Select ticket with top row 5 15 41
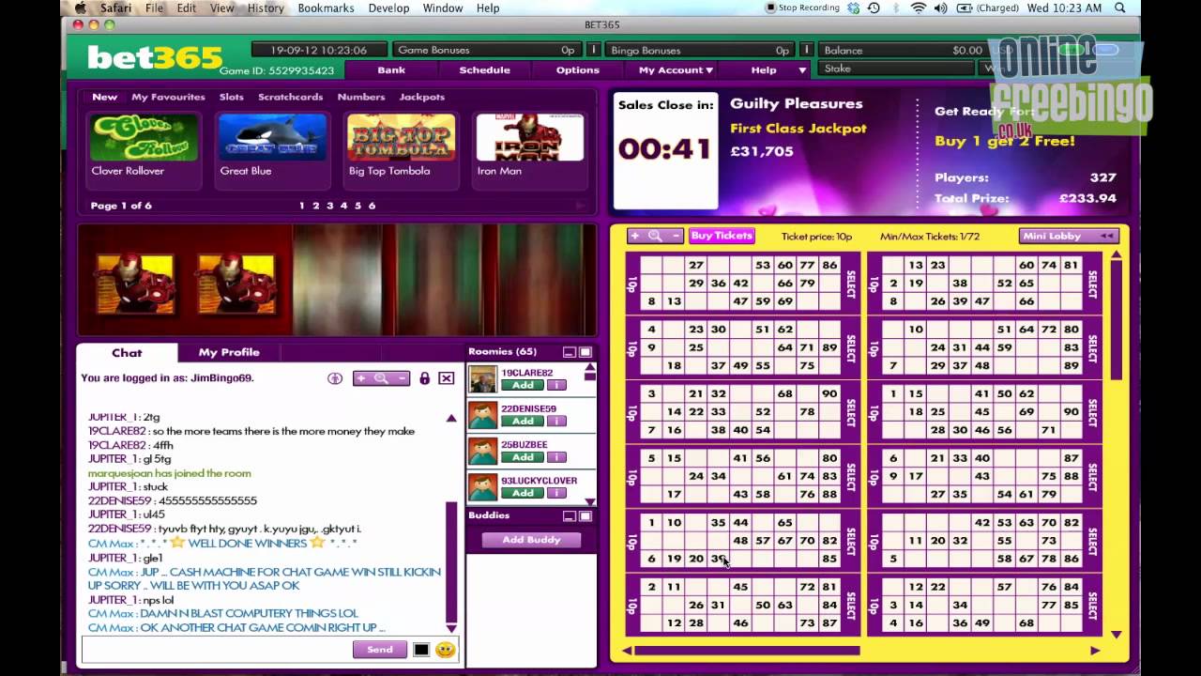Screen dimensions: 1201x676 (851, 477)
